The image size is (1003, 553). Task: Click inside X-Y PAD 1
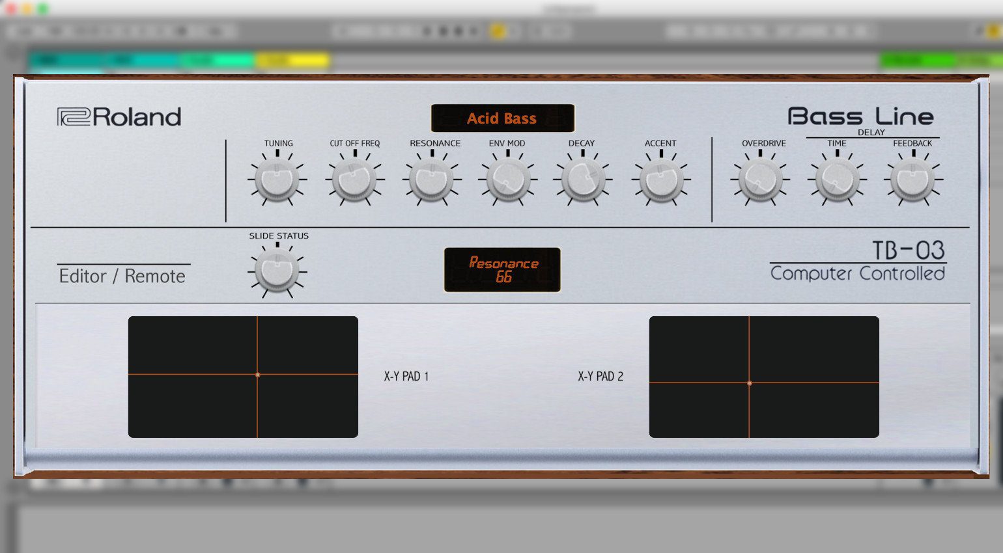tap(243, 377)
